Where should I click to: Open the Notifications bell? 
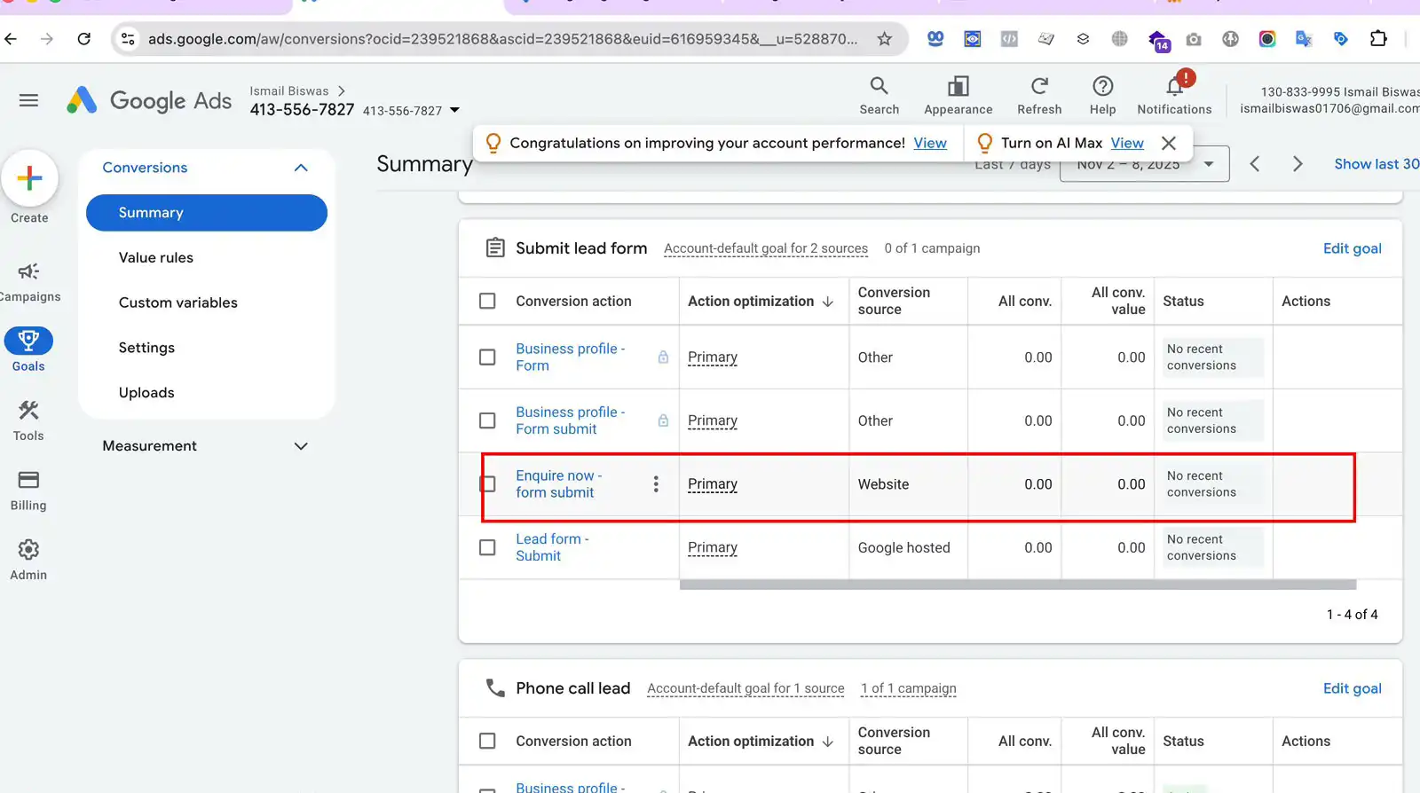point(1174,96)
